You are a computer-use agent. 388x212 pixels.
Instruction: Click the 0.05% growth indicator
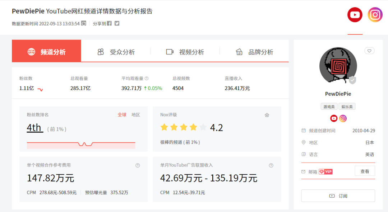(x=153, y=88)
